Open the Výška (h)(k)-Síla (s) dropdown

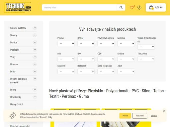tap(146, 47)
